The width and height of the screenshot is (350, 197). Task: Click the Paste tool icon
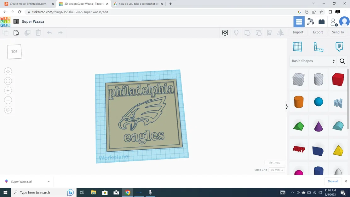tap(16, 32)
